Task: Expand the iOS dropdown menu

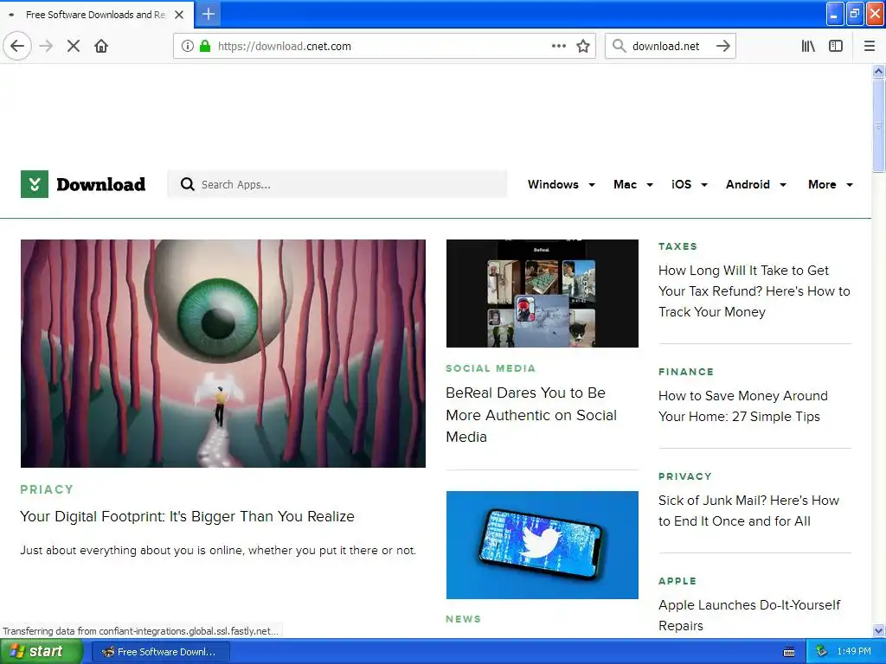Action: pyautogui.click(x=690, y=184)
